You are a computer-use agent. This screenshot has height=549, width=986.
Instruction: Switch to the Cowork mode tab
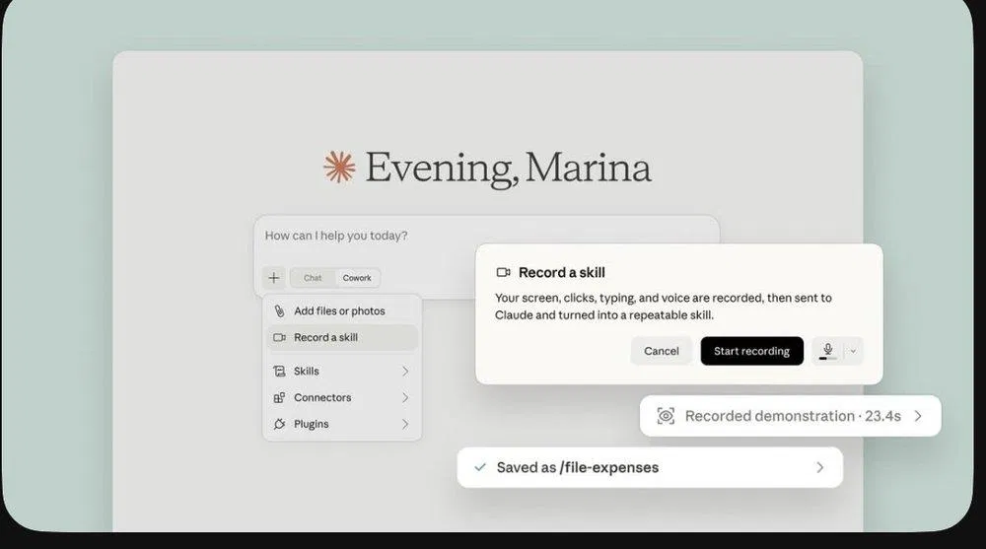(357, 278)
